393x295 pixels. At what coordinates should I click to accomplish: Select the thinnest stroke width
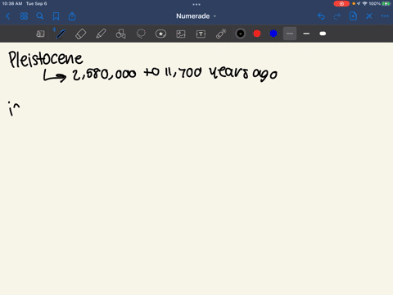point(290,34)
